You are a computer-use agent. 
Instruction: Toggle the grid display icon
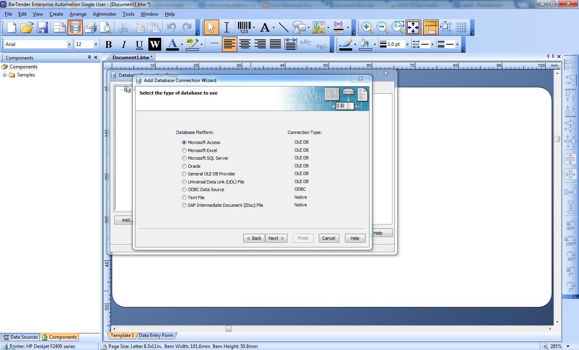(x=461, y=28)
